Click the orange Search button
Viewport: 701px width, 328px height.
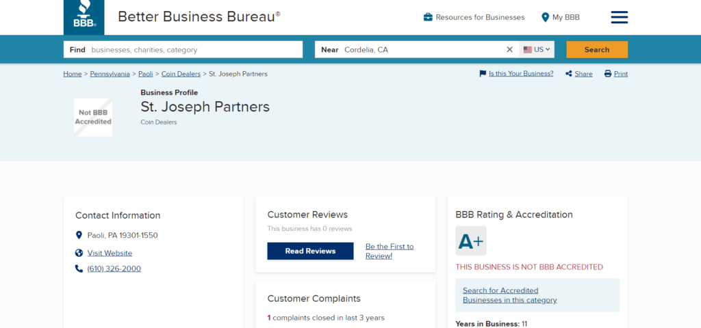[597, 49]
